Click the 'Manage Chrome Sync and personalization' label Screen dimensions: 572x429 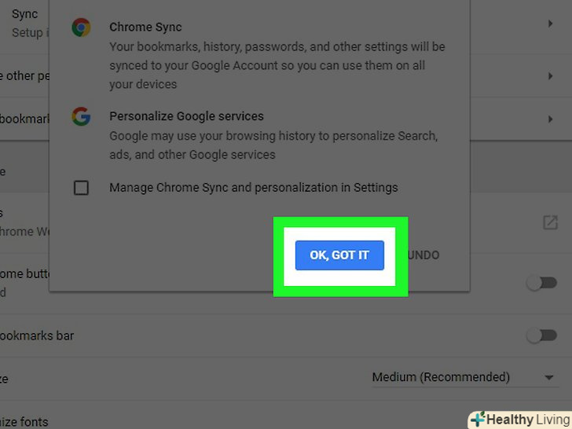(253, 188)
